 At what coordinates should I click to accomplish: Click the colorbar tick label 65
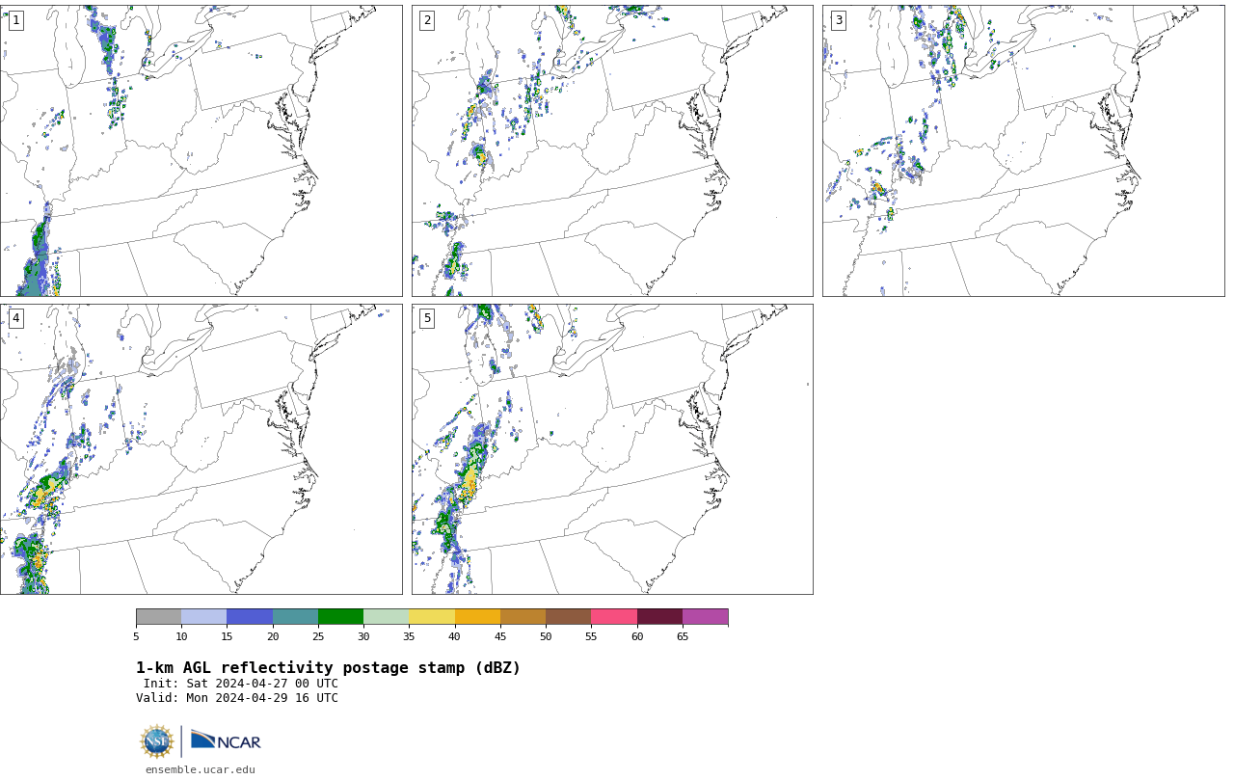pyautogui.click(x=683, y=636)
